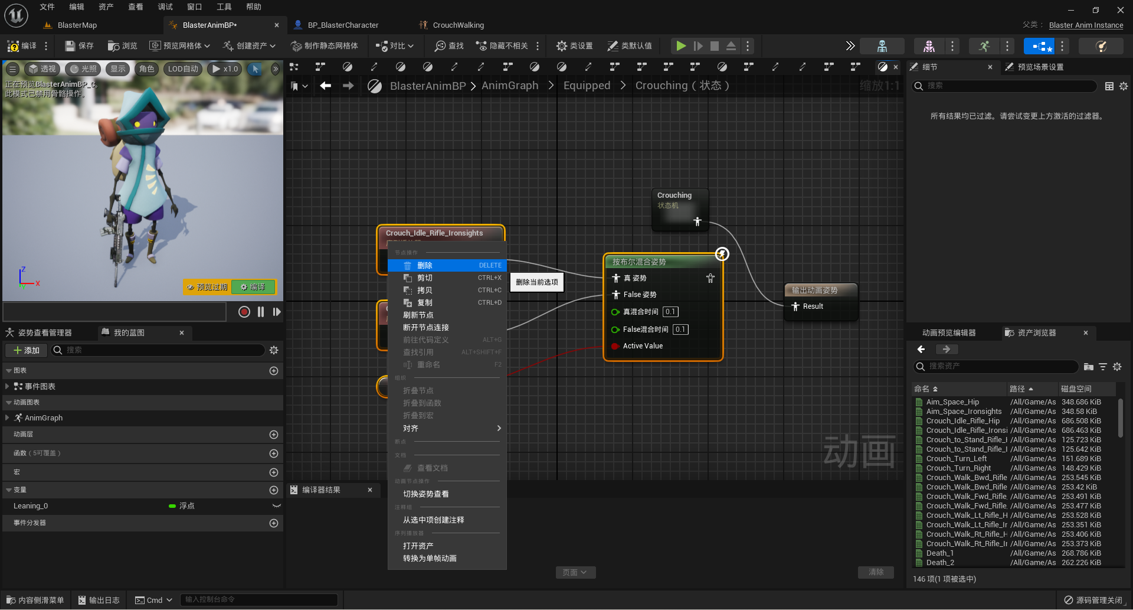Open the asset browser filter icon

point(1103,367)
